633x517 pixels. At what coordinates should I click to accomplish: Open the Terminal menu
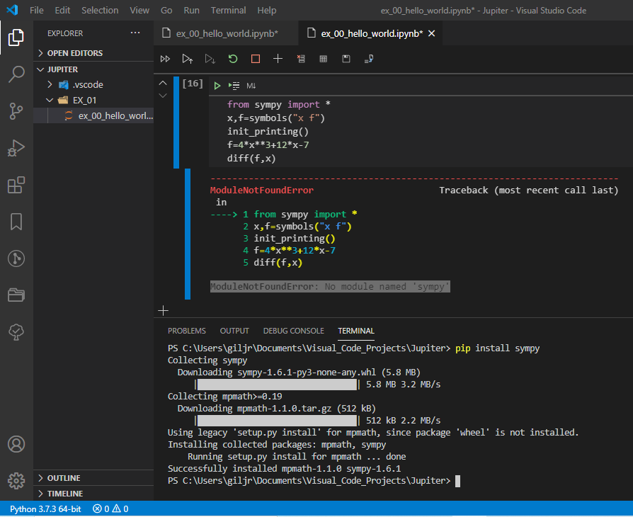228,10
